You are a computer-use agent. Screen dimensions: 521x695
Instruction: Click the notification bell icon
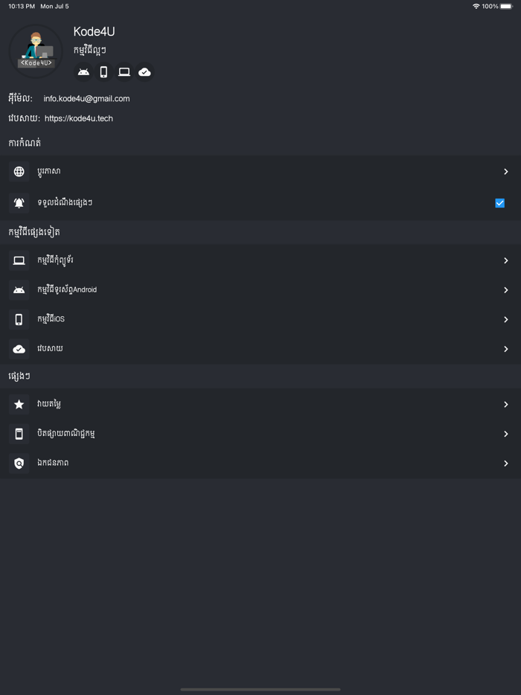pos(19,202)
